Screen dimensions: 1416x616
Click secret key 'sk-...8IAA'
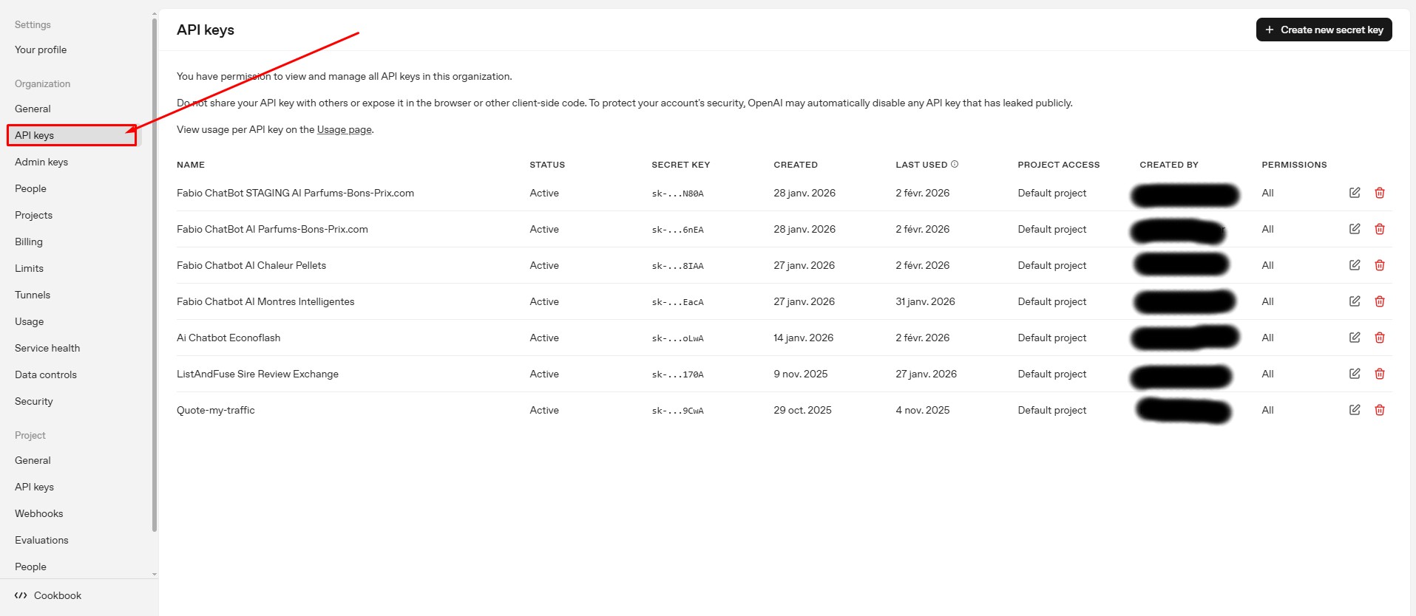click(677, 266)
